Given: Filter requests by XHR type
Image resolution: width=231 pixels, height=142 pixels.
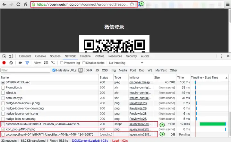Looking at the screenshot, I should point(89,70).
